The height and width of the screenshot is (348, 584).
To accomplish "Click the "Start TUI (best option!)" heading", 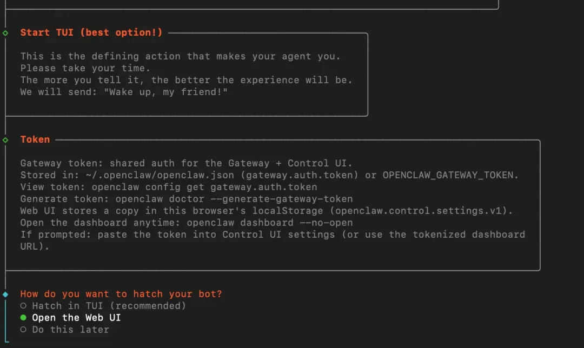I will tap(91, 32).
